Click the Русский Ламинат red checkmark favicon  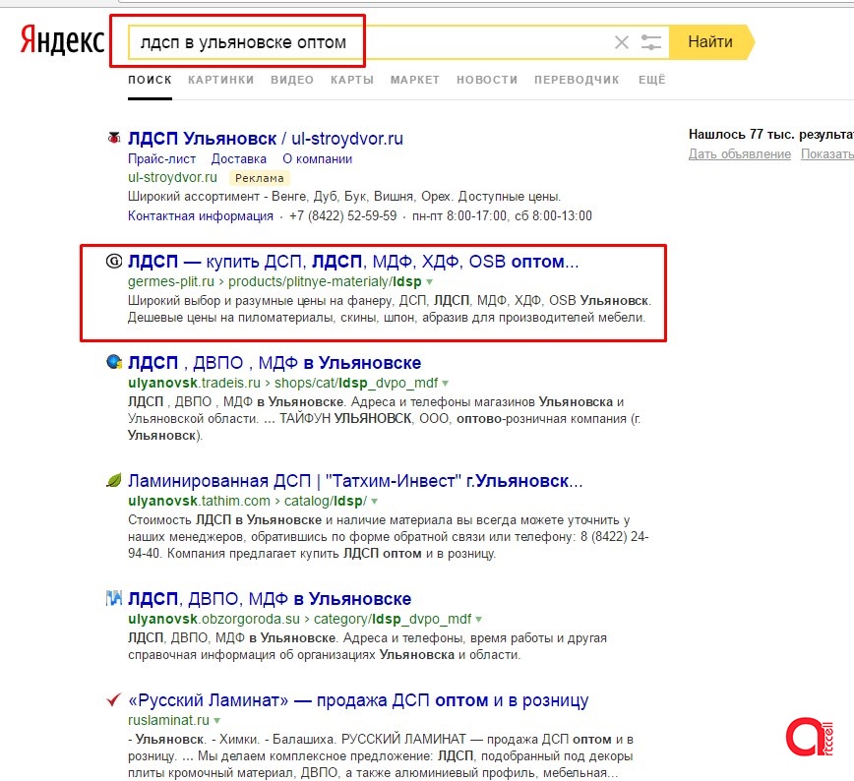pyautogui.click(x=114, y=699)
